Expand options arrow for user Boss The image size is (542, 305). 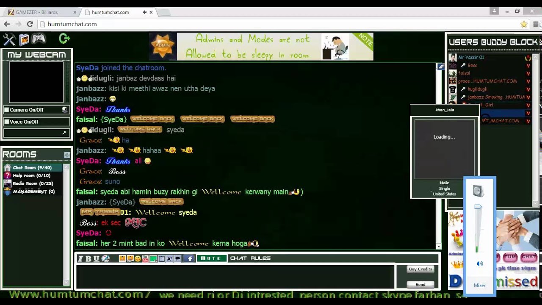point(528,66)
